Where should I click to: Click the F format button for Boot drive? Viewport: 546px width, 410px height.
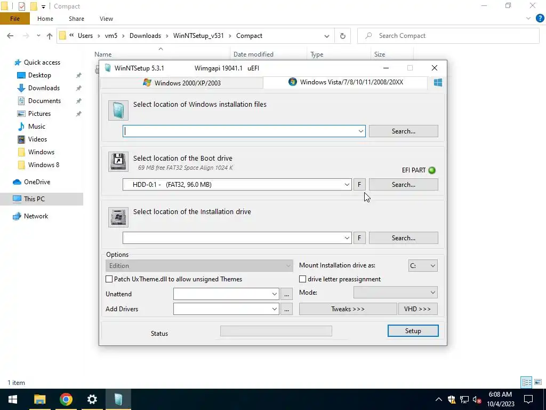359,184
